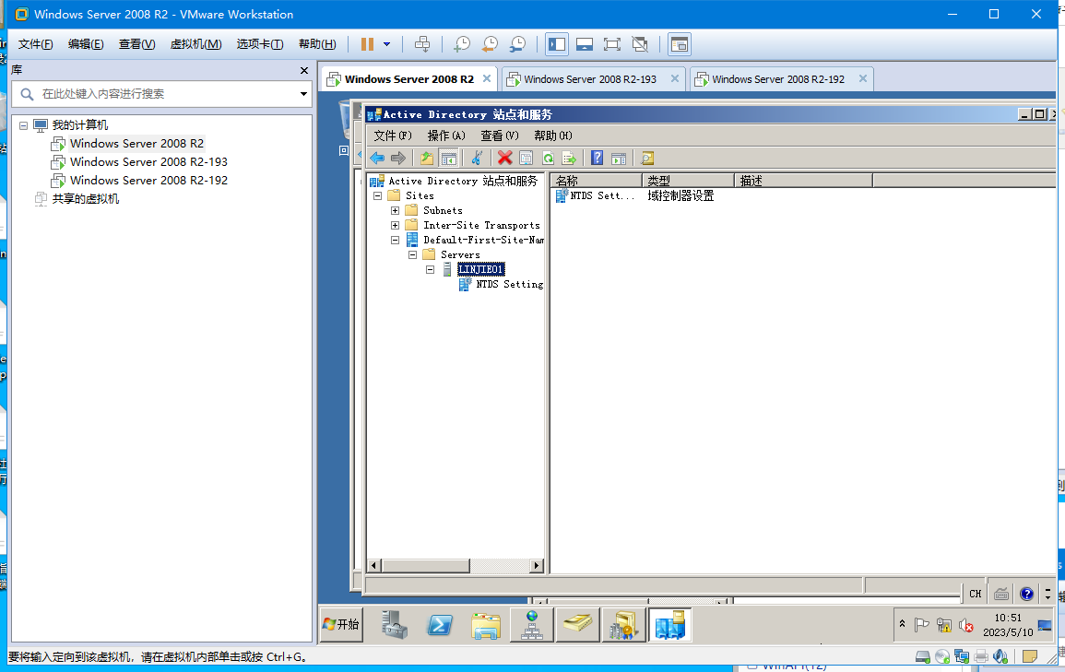The image size is (1065, 672).
Task: Open the snapshot manager wrench-clock icon
Action: 517,44
